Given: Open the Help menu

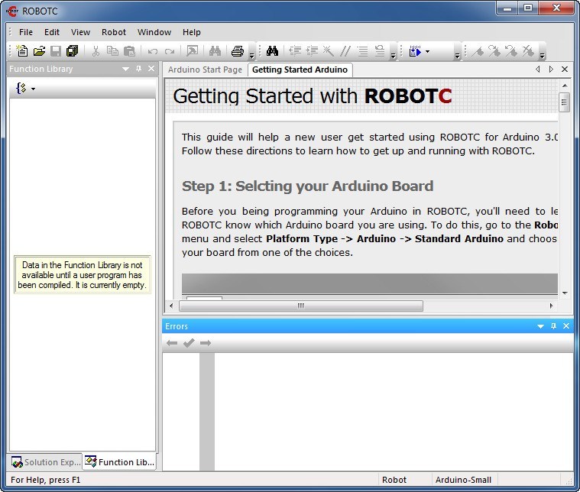Looking at the screenshot, I should [x=192, y=32].
